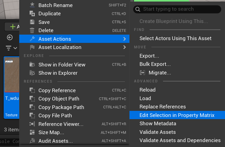Open the filter options dropdown

tap(11, 48)
